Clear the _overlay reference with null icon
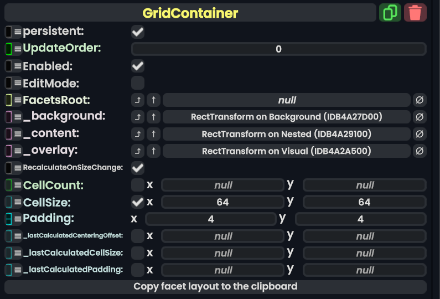Viewport: 440px width, 299px height. (x=420, y=151)
